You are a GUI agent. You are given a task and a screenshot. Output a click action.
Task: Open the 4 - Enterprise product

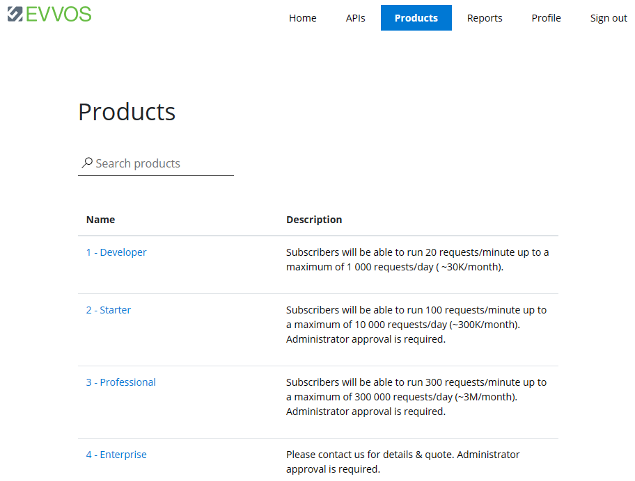coord(116,455)
